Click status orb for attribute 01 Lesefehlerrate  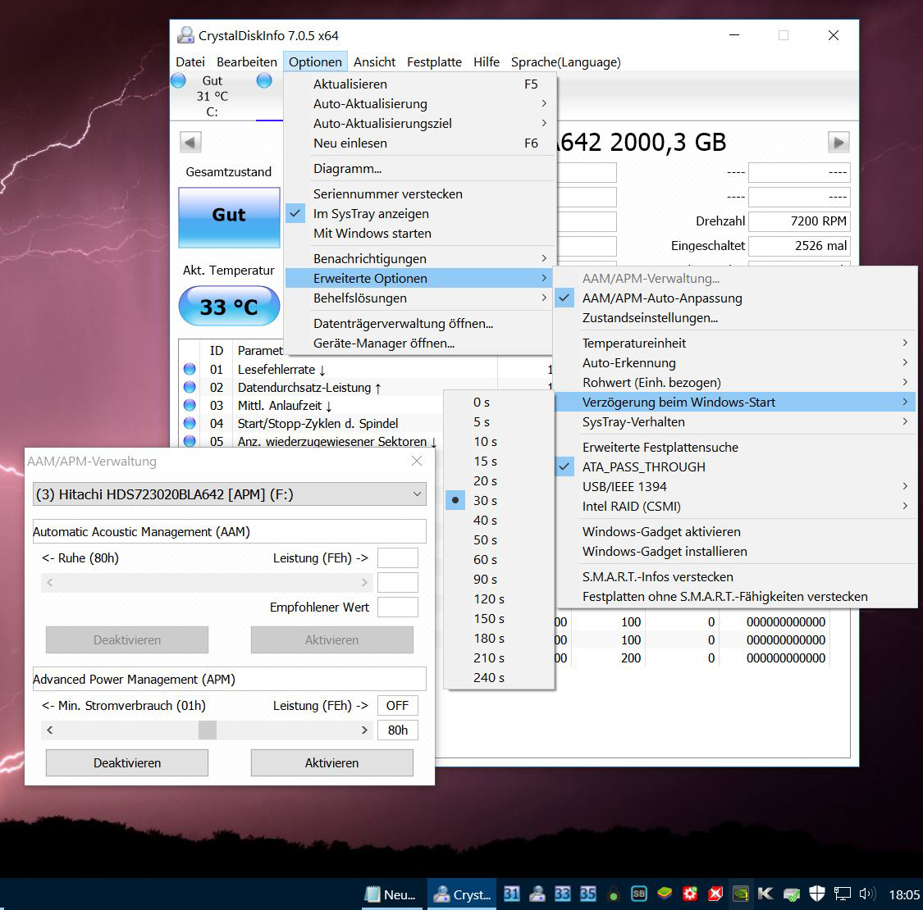pyautogui.click(x=190, y=369)
